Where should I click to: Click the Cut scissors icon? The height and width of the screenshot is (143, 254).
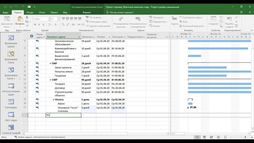[x=27, y=17]
